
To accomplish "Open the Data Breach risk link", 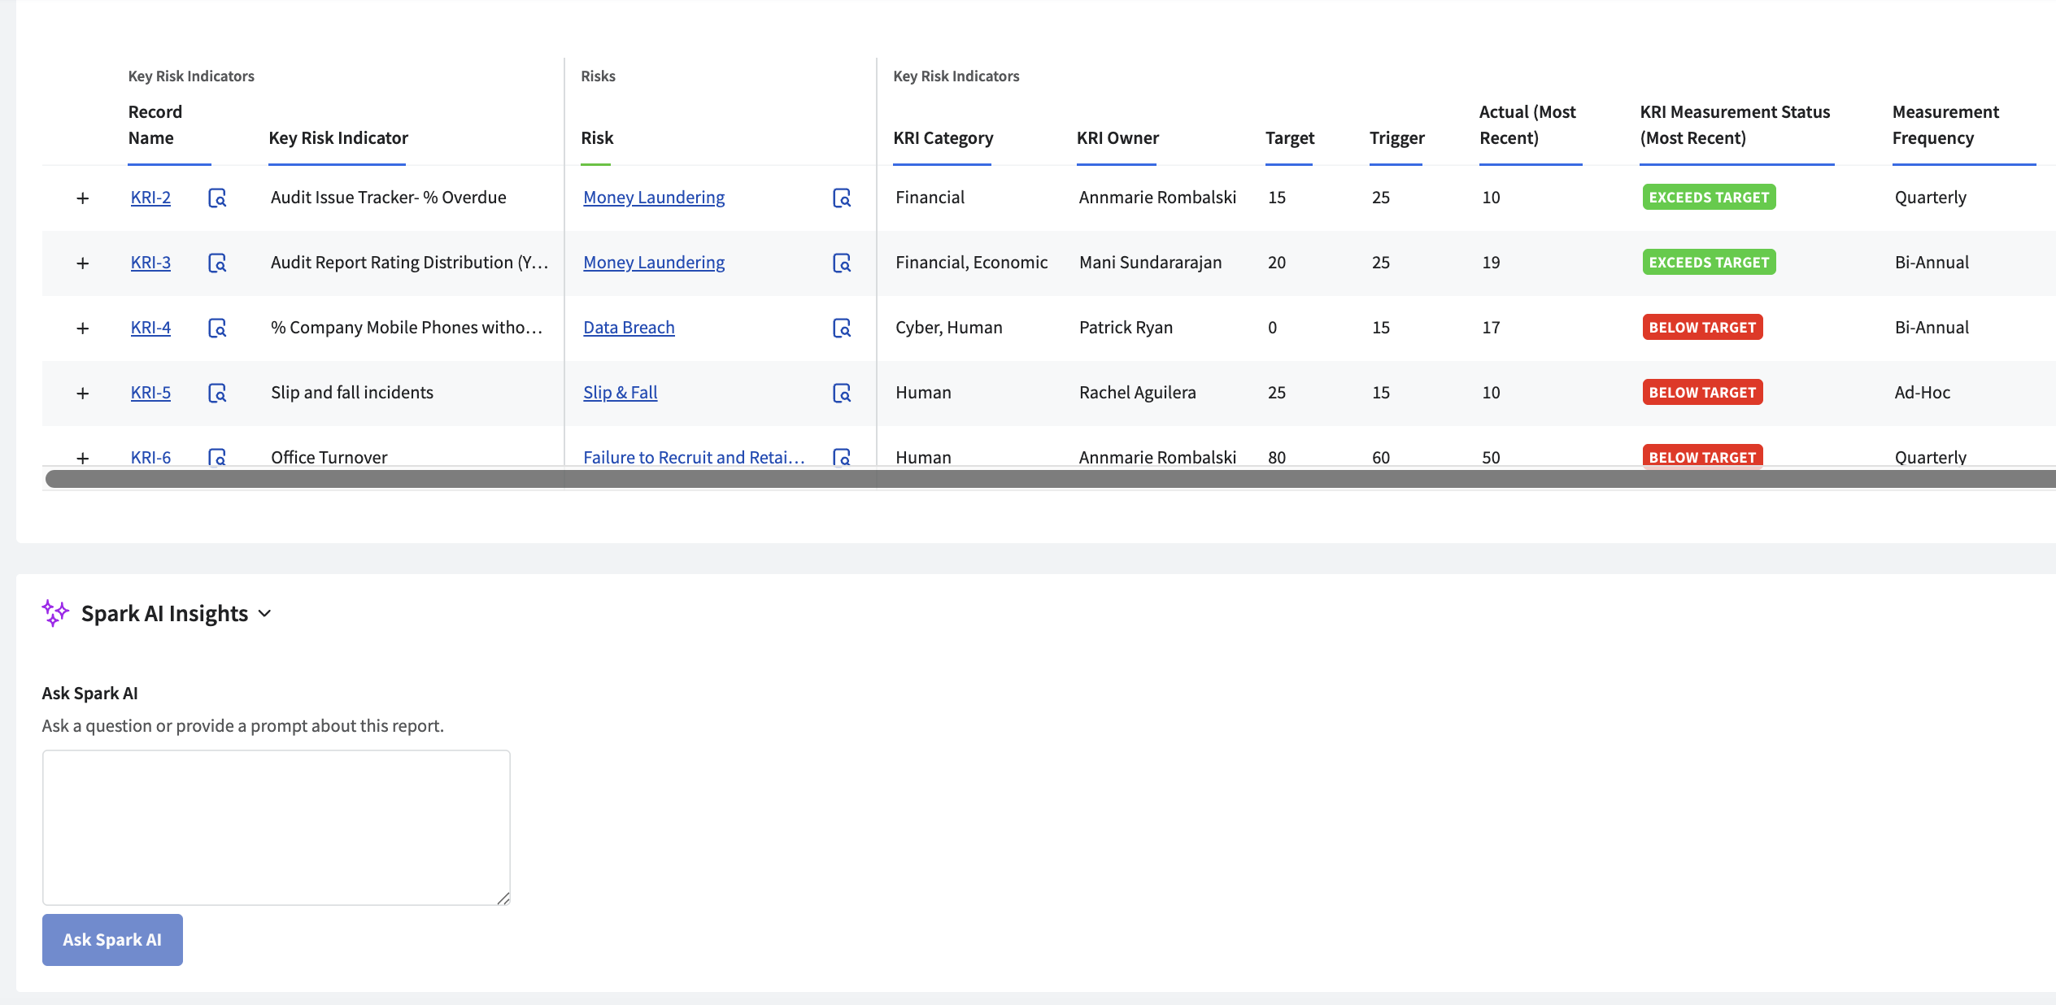I will 629,328.
